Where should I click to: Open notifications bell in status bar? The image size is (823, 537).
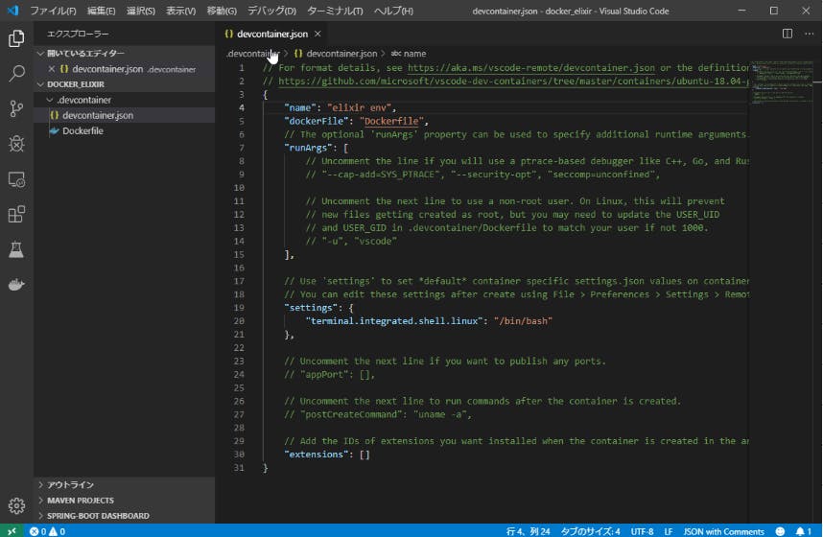pos(799,530)
